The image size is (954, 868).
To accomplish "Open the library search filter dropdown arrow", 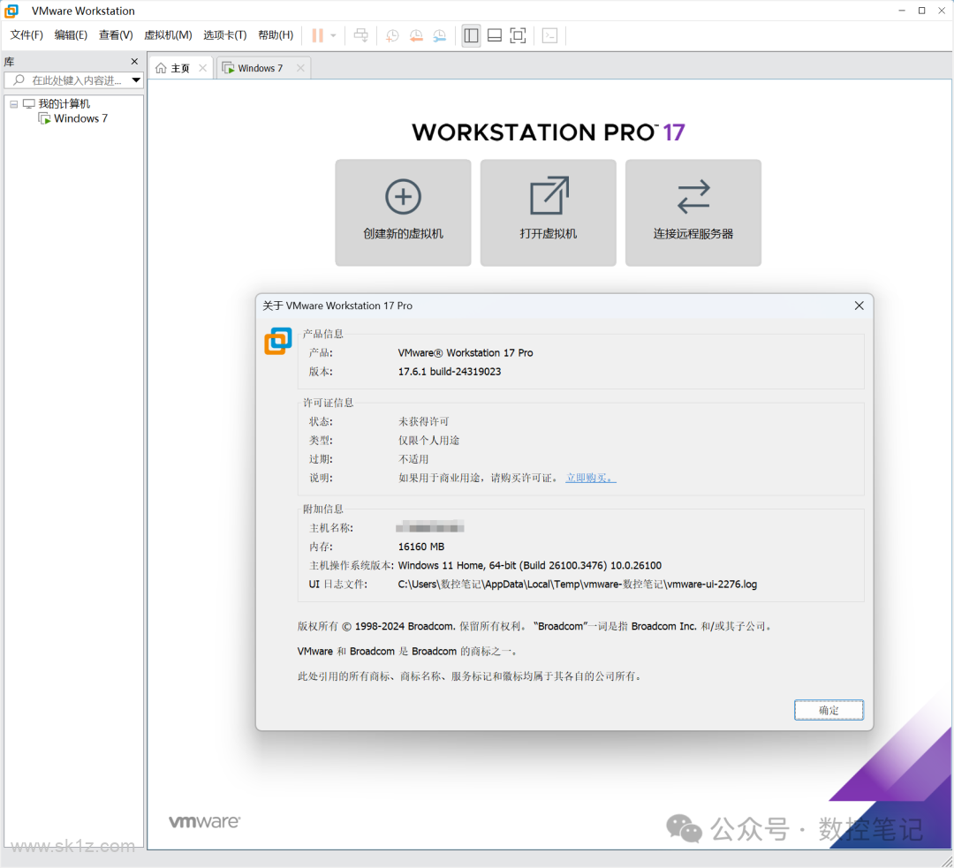I will [x=136, y=80].
